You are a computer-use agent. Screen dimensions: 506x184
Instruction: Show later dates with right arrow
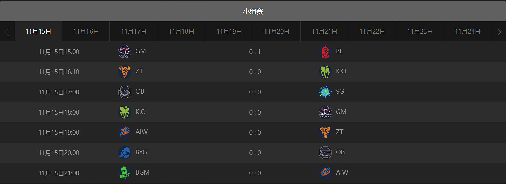(x=499, y=32)
